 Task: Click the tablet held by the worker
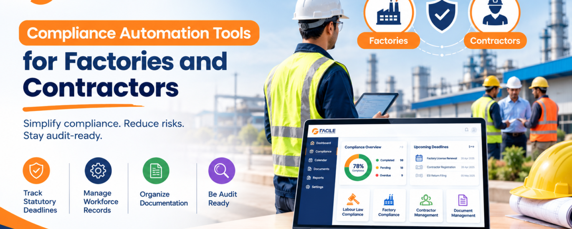(376, 105)
